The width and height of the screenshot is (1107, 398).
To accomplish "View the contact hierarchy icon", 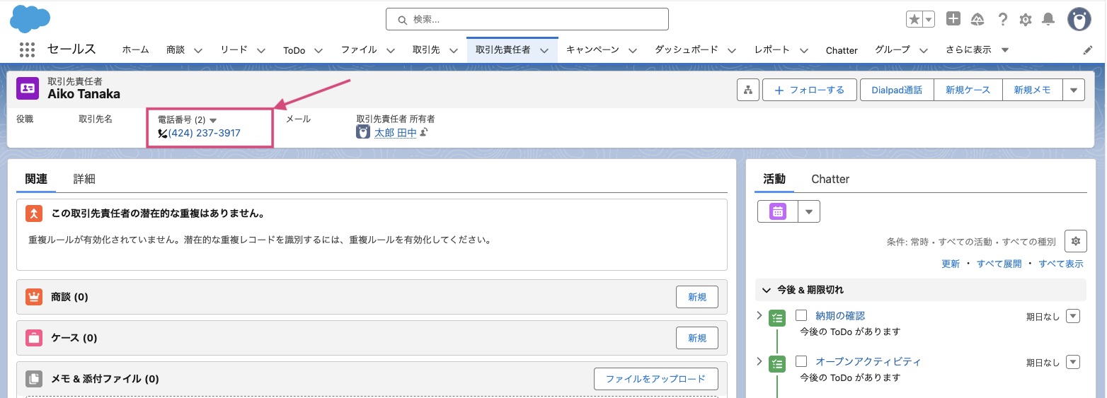I will pyautogui.click(x=747, y=90).
